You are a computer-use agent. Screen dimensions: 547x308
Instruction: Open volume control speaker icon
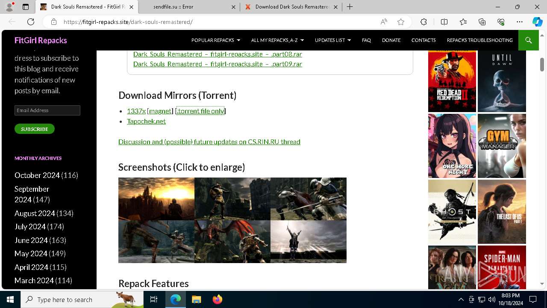(x=491, y=299)
